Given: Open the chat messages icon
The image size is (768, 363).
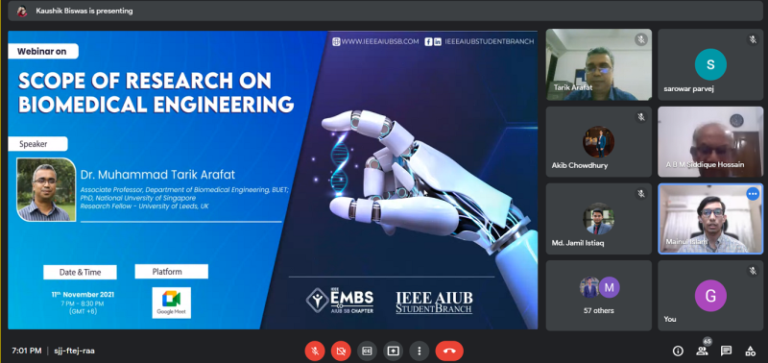Looking at the screenshot, I should pos(726,351).
